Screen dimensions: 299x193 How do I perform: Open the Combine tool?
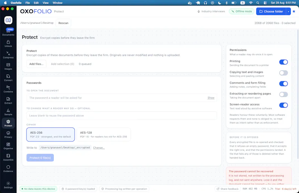[x=8, y=89]
